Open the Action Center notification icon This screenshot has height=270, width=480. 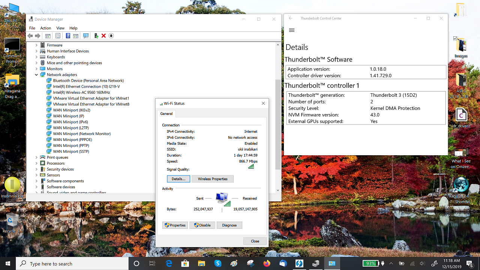tap(469, 264)
